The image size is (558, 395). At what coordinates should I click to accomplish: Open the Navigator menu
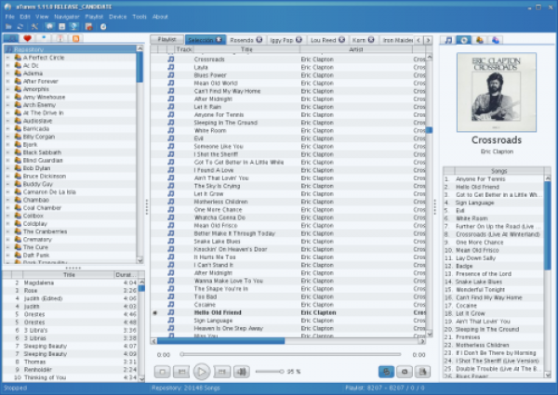point(67,17)
